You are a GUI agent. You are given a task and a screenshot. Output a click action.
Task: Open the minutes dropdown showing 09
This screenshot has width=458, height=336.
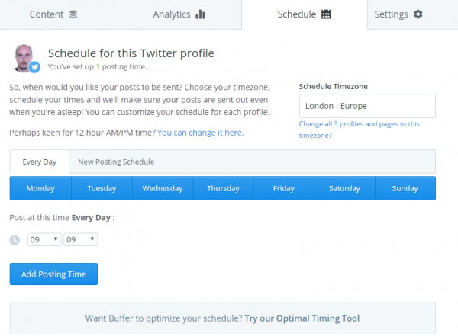pyautogui.click(x=80, y=239)
